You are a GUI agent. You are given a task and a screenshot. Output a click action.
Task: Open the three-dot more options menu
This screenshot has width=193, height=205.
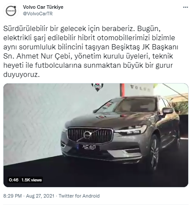pos(186,7)
